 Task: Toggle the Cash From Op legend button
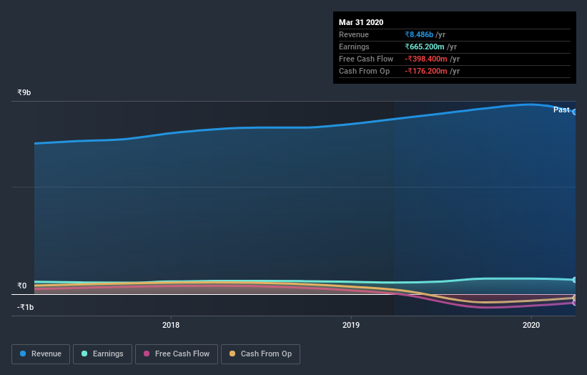click(260, 354)
